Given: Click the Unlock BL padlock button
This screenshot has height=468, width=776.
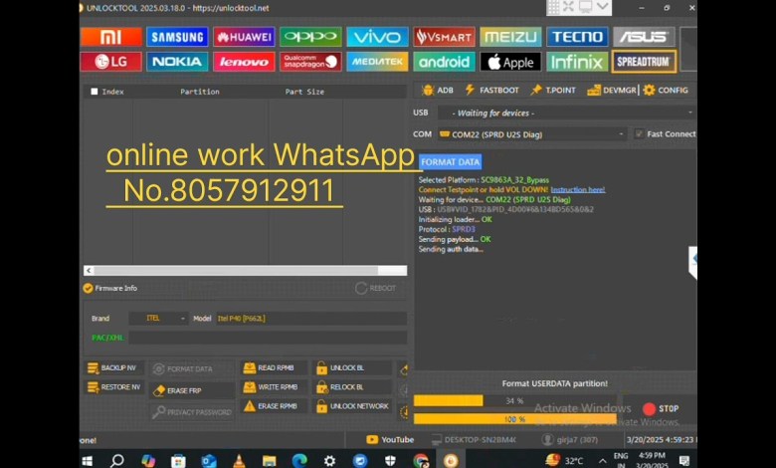Looking at the screenshot, I should tap(339, 367).
